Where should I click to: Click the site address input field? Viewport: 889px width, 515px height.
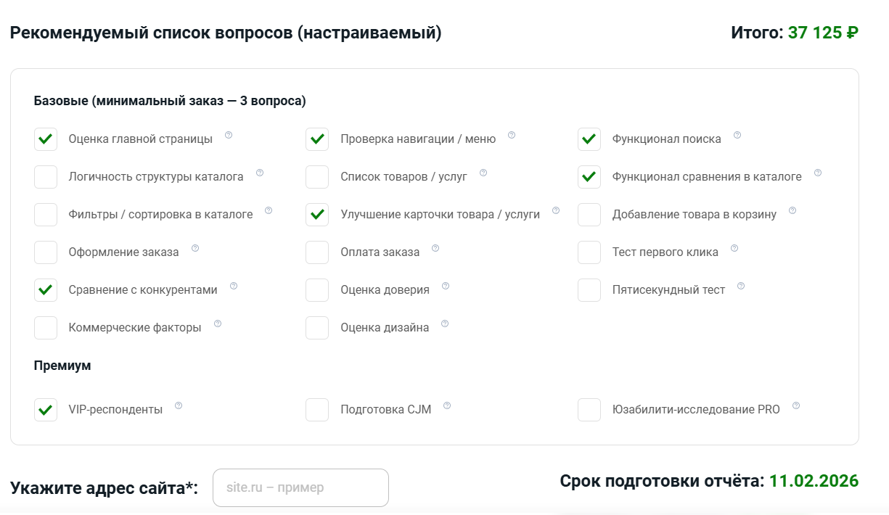tap(300, 487)
